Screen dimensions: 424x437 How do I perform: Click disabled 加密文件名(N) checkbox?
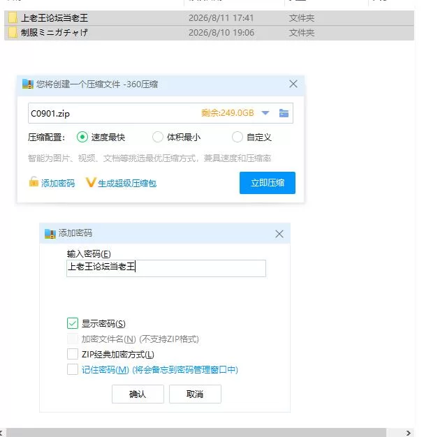(x=73, y=339)
